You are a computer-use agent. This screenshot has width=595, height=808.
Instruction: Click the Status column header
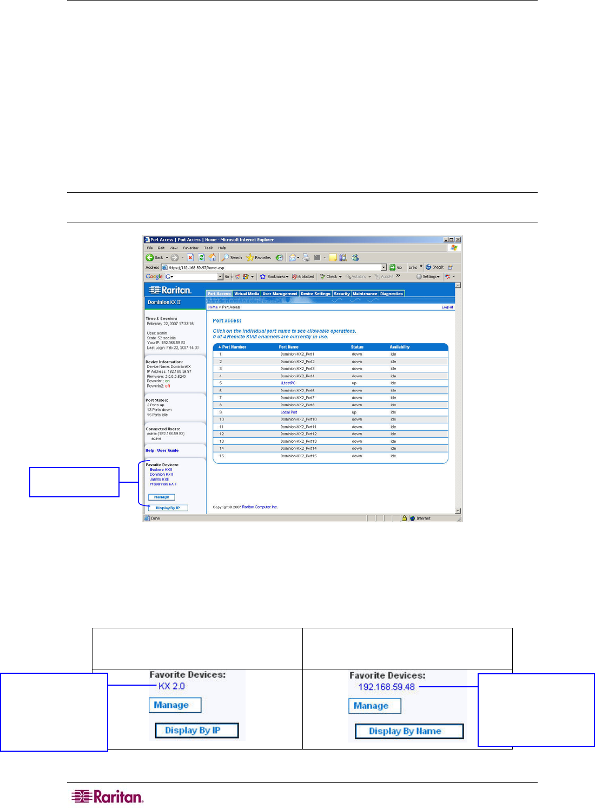click(x=357, y=347)
